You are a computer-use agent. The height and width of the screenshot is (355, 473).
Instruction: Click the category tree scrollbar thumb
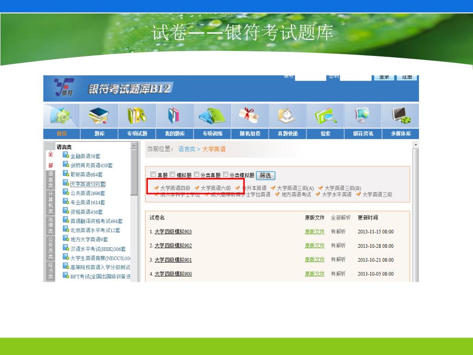134,172
